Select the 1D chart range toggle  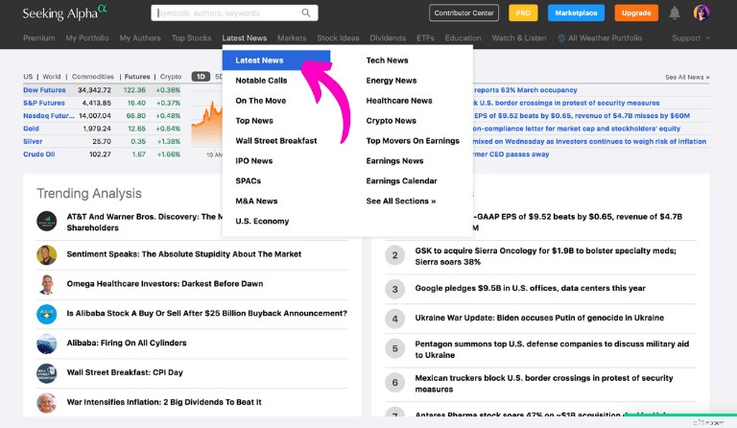[201, 77]
